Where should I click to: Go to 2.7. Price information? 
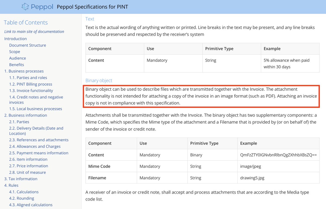pyautogui.click(x=29, y=166)
